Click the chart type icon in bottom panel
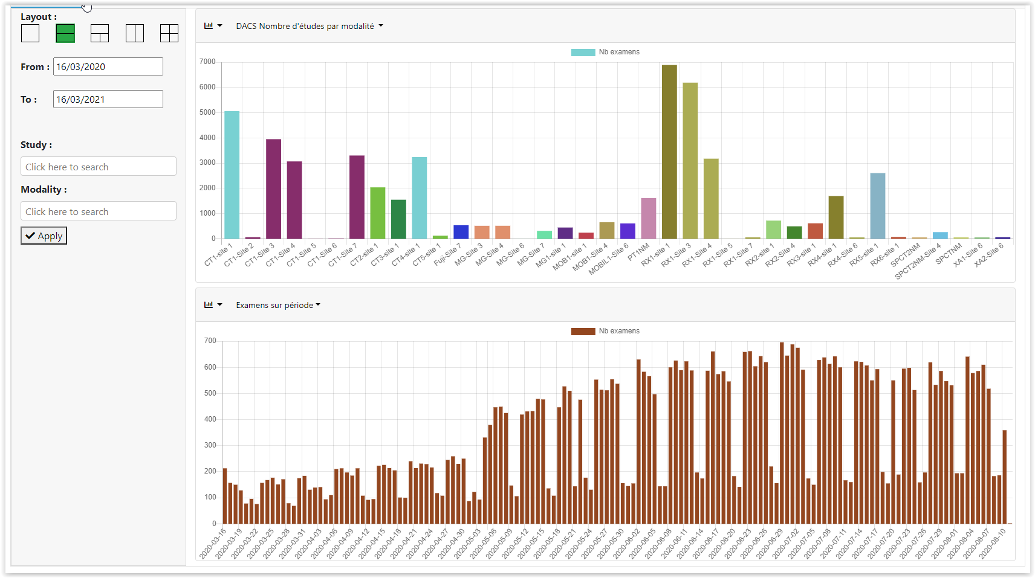This screenshot has height=578, width=1035. coord(209,305)
